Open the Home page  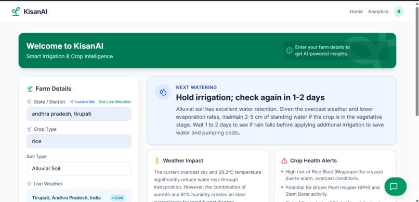356,11
